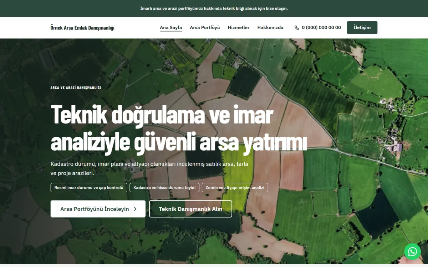Screen dimensions: 428x267
Task: Click paragraph starting 'Kadastro durumu, imar planı'
Action: coord(149,169)
